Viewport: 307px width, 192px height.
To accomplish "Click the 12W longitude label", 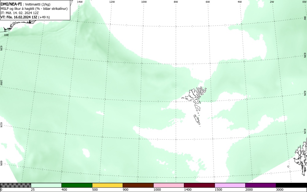I will [112, 2].
